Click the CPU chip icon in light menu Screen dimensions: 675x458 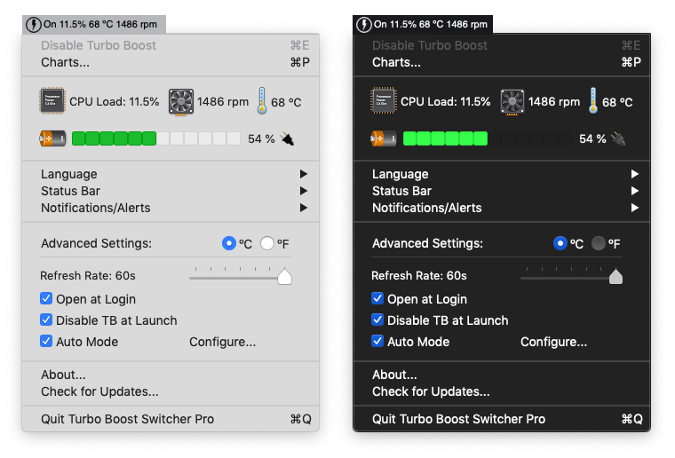[x=52, y=101]
